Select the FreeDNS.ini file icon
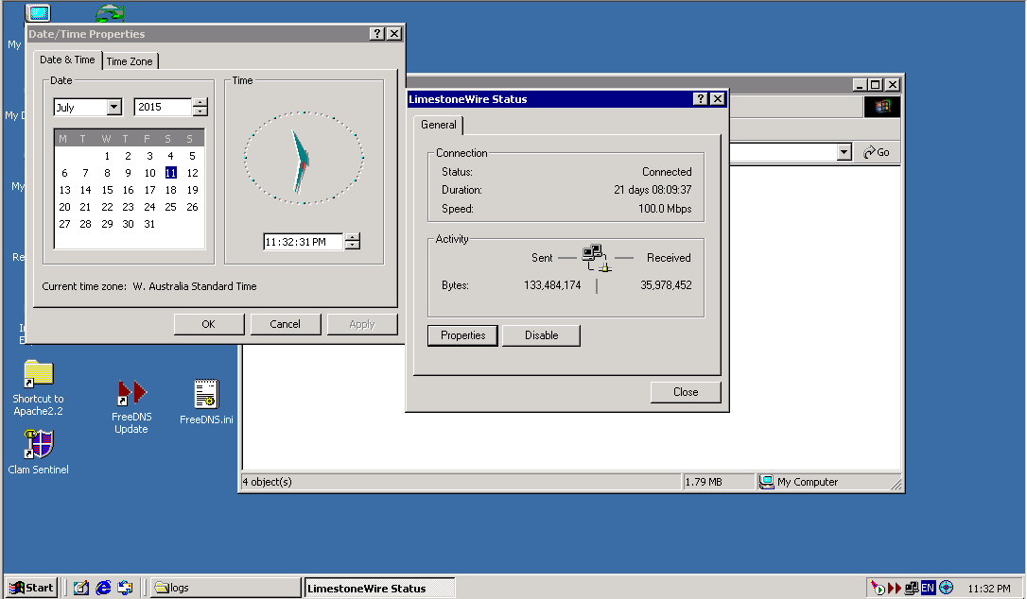This screenshot has height=599, width=1027. 206,394
